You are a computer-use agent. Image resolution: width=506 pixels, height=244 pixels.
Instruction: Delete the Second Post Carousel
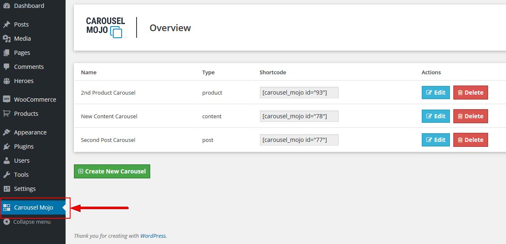(471, 140)
